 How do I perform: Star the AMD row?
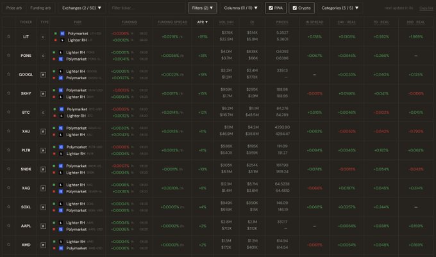coord(8,244)
